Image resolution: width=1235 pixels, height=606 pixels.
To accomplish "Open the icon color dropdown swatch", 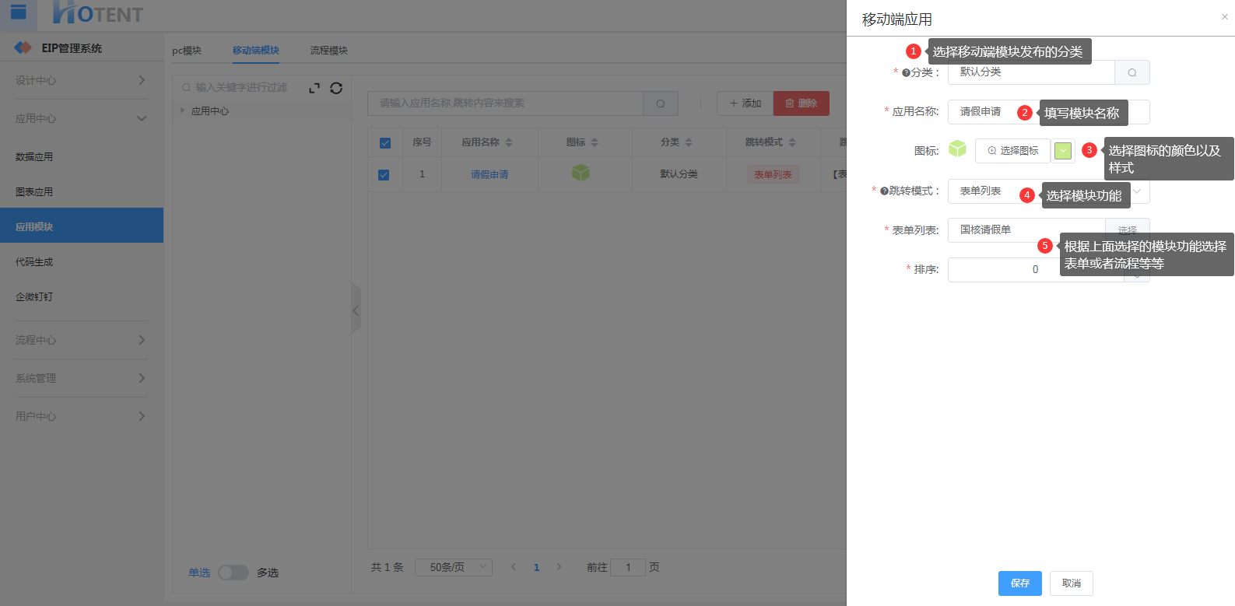I will pos(1063,151).
